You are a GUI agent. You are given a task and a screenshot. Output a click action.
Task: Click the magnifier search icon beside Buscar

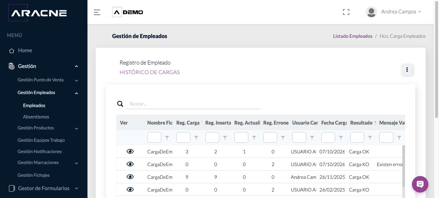pos(120,104)
